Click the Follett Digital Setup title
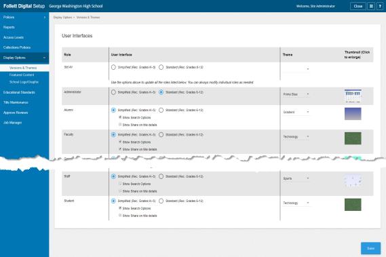This screenshot has height=257, width=386. click(24, 6)
